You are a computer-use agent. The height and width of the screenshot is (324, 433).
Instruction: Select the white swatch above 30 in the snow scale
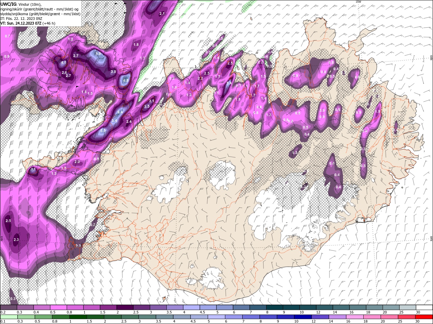425,307
